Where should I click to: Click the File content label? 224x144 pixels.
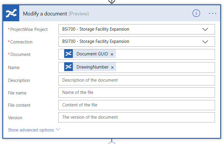[x=19, y=105]
